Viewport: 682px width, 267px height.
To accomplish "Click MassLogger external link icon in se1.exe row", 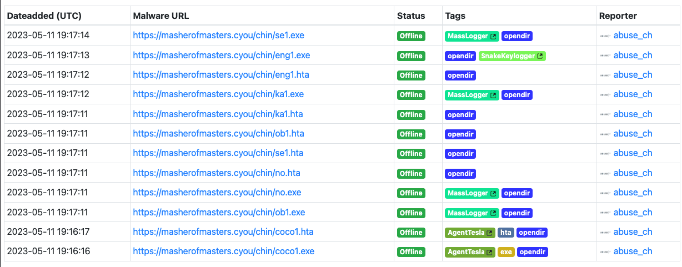I will (x=493, y=36).
